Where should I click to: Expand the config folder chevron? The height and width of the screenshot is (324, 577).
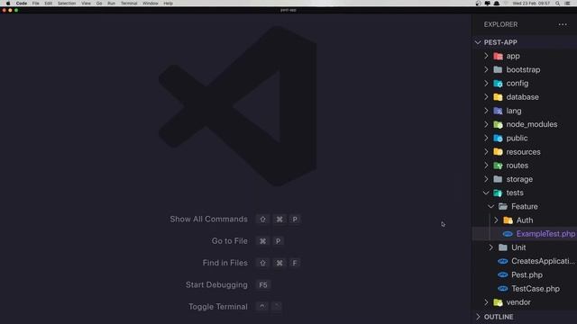click(x=486, y=84)
